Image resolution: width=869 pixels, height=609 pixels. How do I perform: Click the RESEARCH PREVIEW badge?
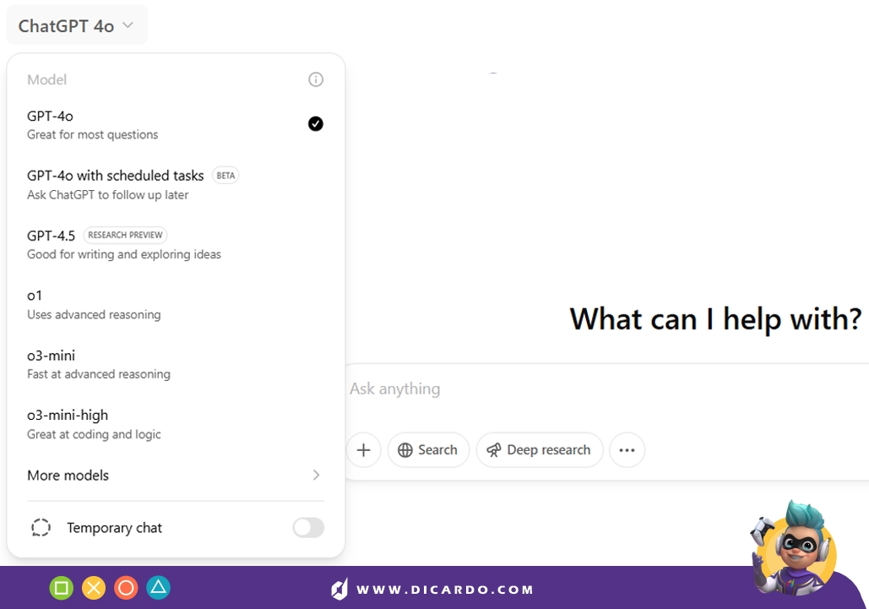(x=125, y=235)
